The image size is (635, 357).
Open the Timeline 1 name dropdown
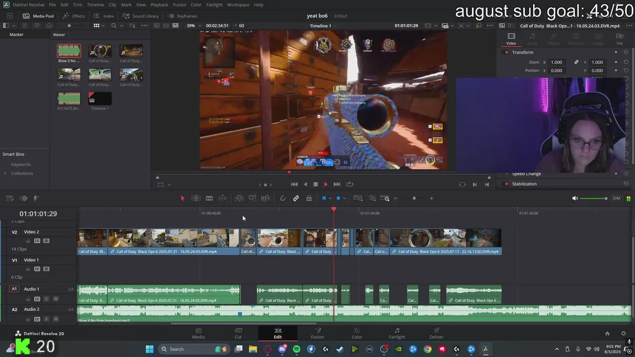pyautogui.click(x=323, y=26)
